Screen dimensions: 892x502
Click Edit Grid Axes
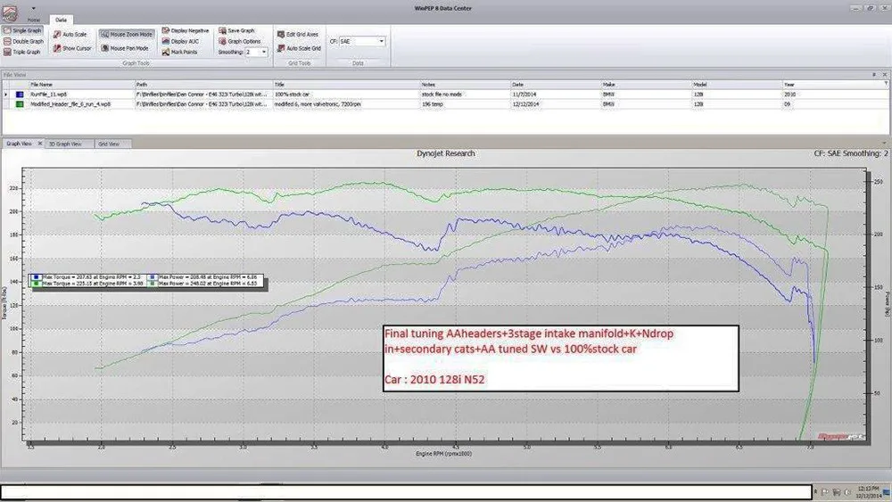[299, 35]
